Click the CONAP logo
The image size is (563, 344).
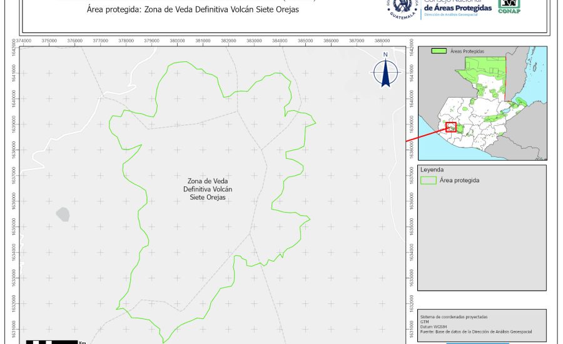pos(510,6)
